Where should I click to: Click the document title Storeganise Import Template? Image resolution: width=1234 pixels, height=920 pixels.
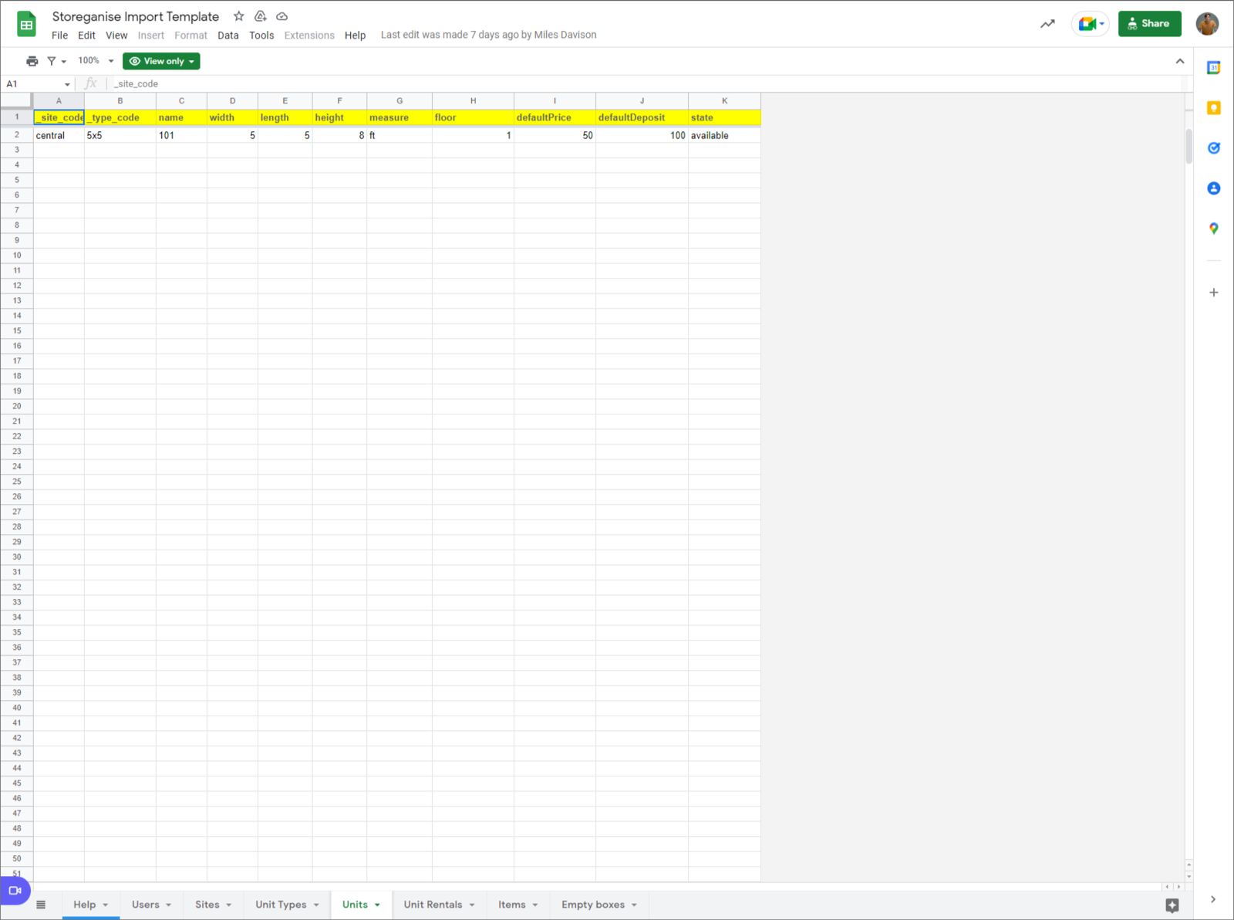[136, 16]
